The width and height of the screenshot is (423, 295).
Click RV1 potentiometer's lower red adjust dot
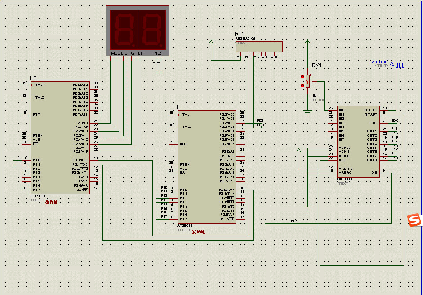(302, 85)
